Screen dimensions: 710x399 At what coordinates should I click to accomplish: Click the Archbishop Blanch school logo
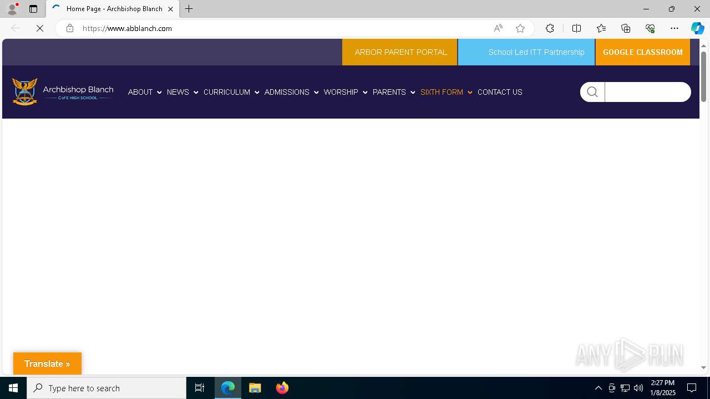(63, 91)
